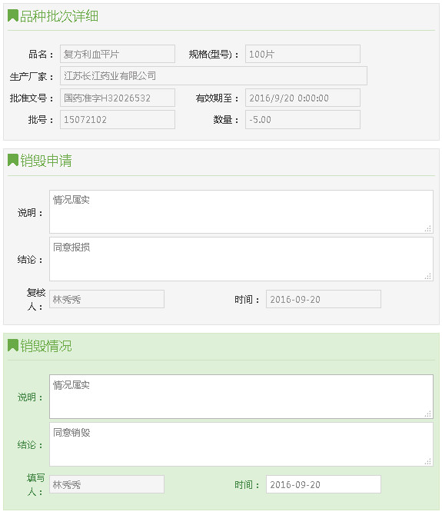Click the 批准文号 field 国药准字H32026532

click(118, 98)
